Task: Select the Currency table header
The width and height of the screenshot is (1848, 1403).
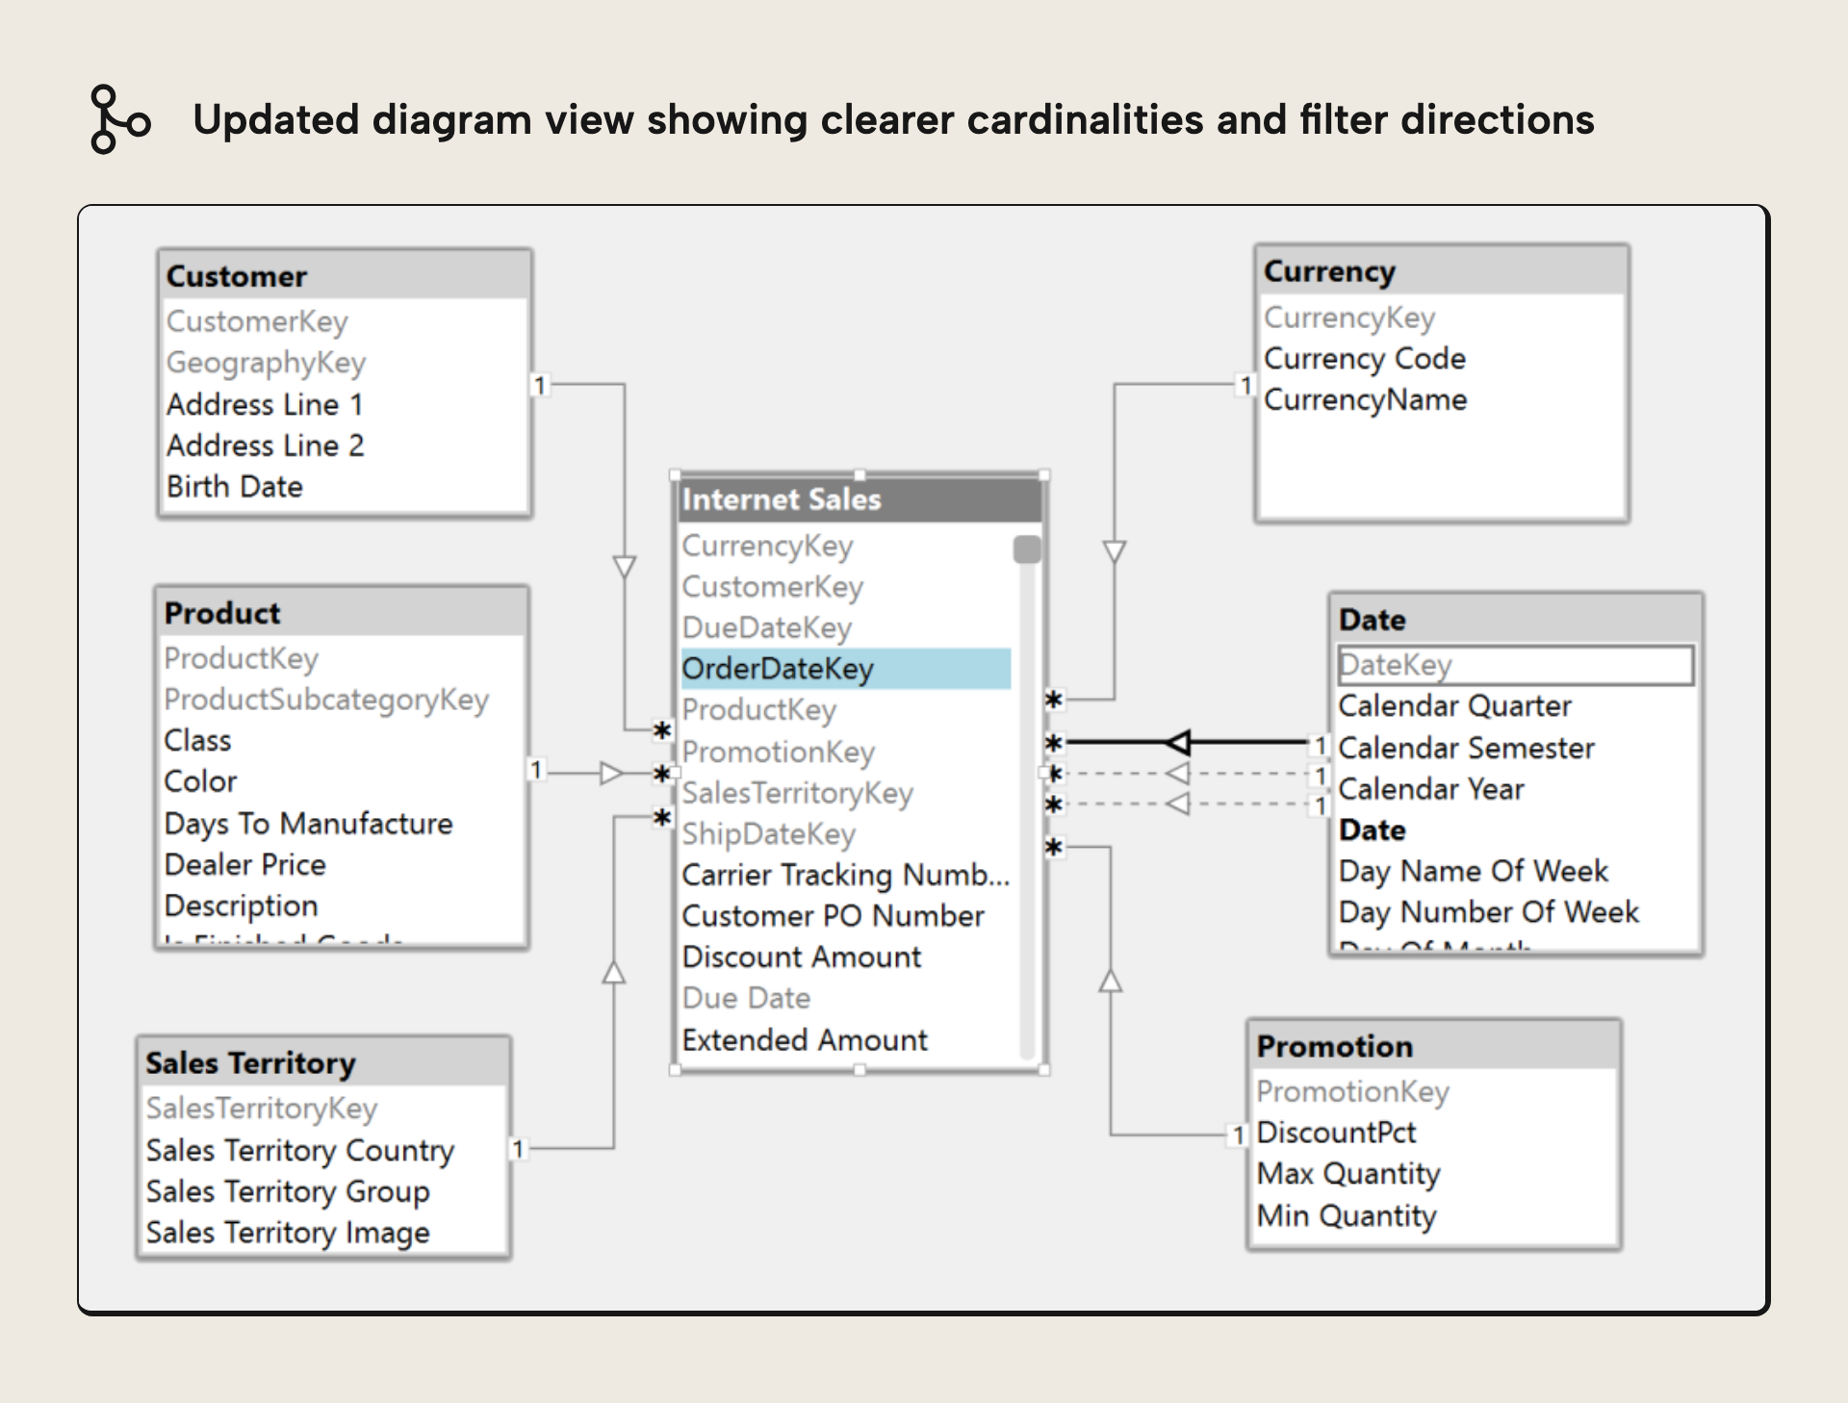Action: click(1442, 271)
